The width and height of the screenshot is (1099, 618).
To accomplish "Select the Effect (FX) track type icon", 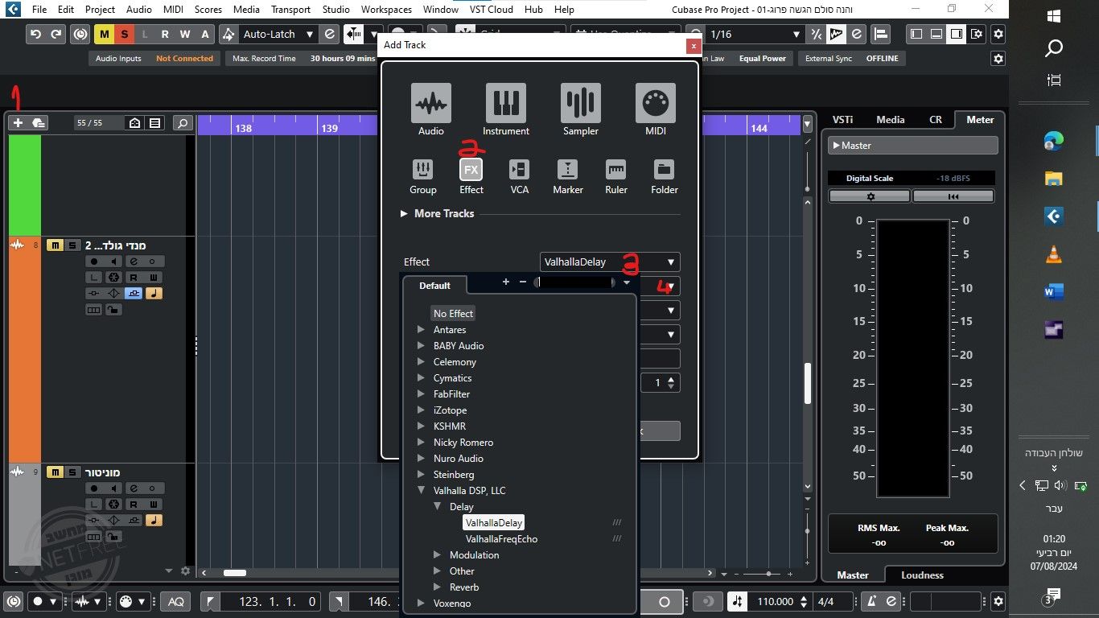I will (471, 169).
